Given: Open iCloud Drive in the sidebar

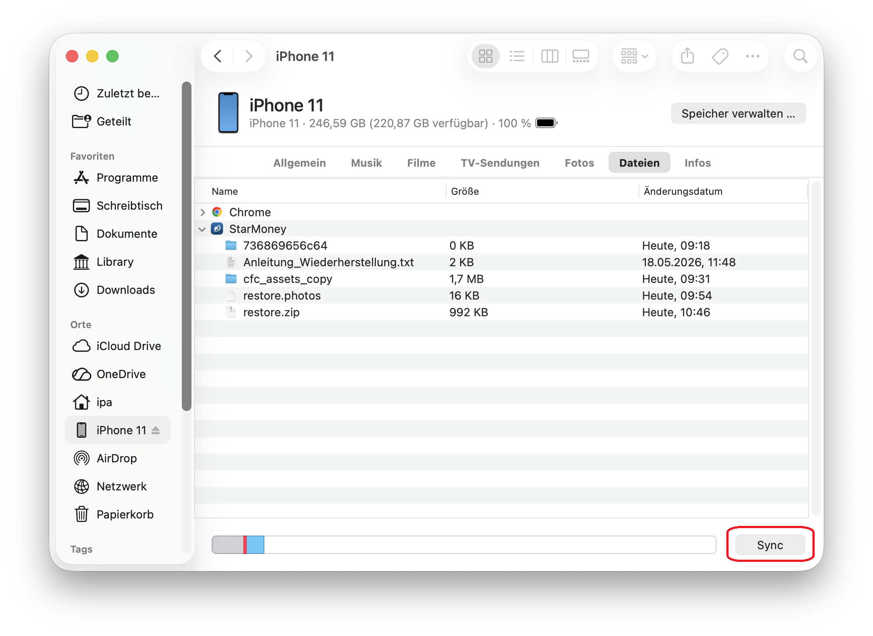Looking at the screenshot, I should (117, 346).
